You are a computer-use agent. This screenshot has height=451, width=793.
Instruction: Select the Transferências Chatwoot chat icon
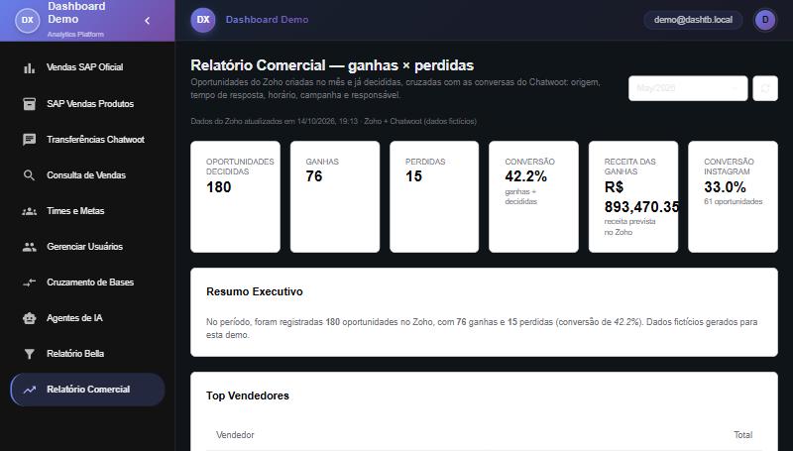30,140
